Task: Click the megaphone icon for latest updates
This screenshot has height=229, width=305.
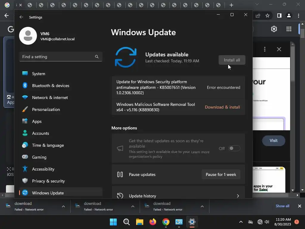Action: [x=120, y=148]
